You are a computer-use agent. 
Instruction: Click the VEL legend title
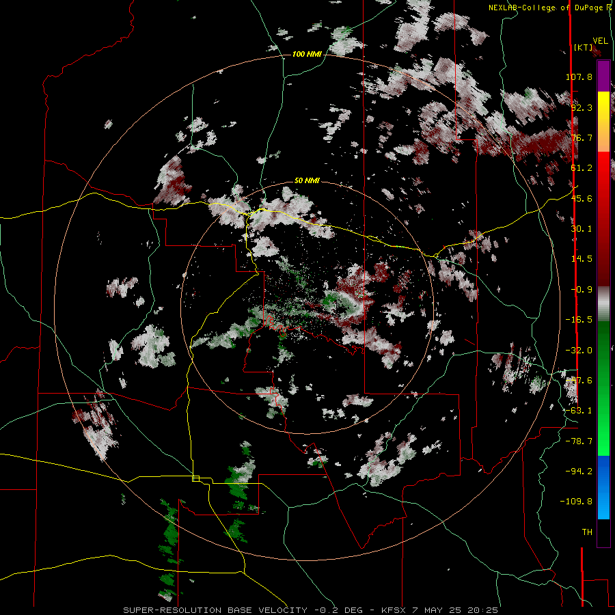coord(600,41)
